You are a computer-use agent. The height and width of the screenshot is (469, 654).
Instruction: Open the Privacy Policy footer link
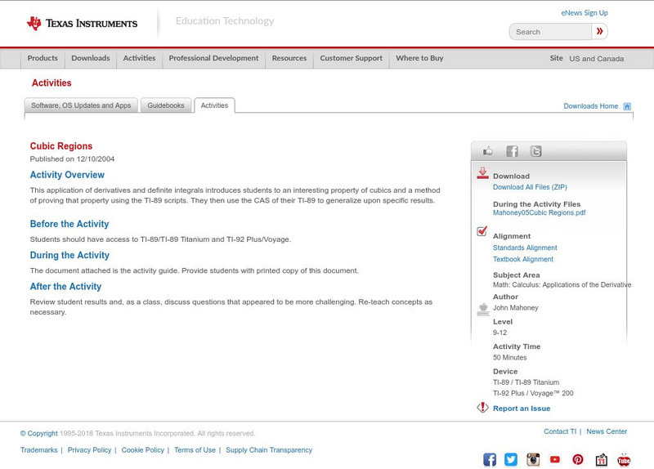pos(89,450)
